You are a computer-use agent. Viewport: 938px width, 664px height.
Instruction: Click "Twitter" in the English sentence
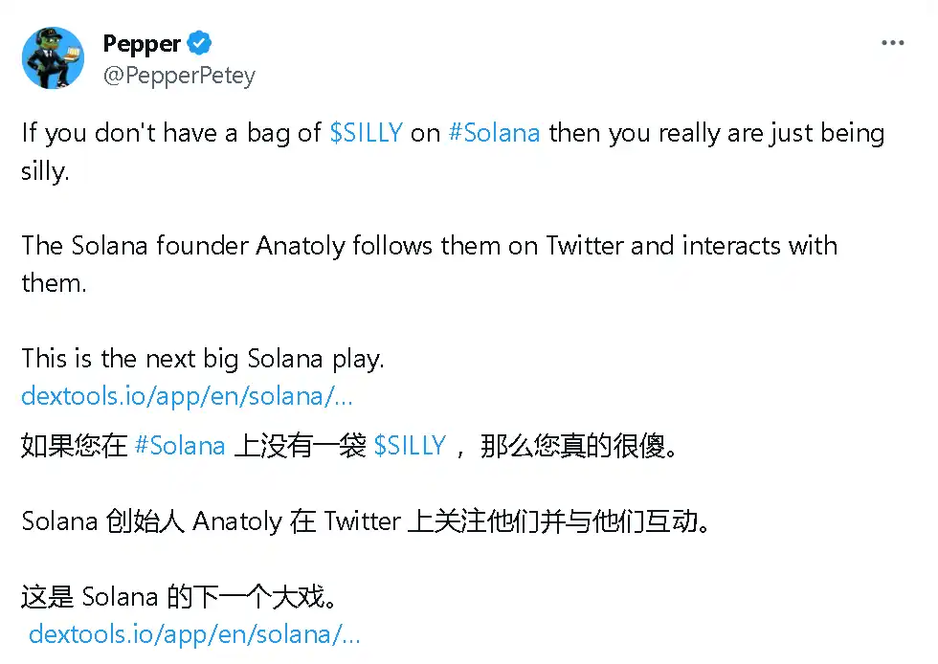(585, 246)
